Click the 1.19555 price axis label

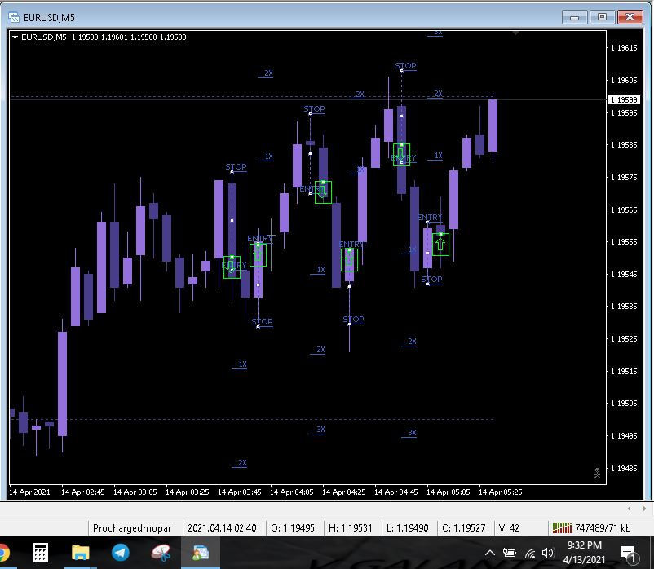pos(624,242)
